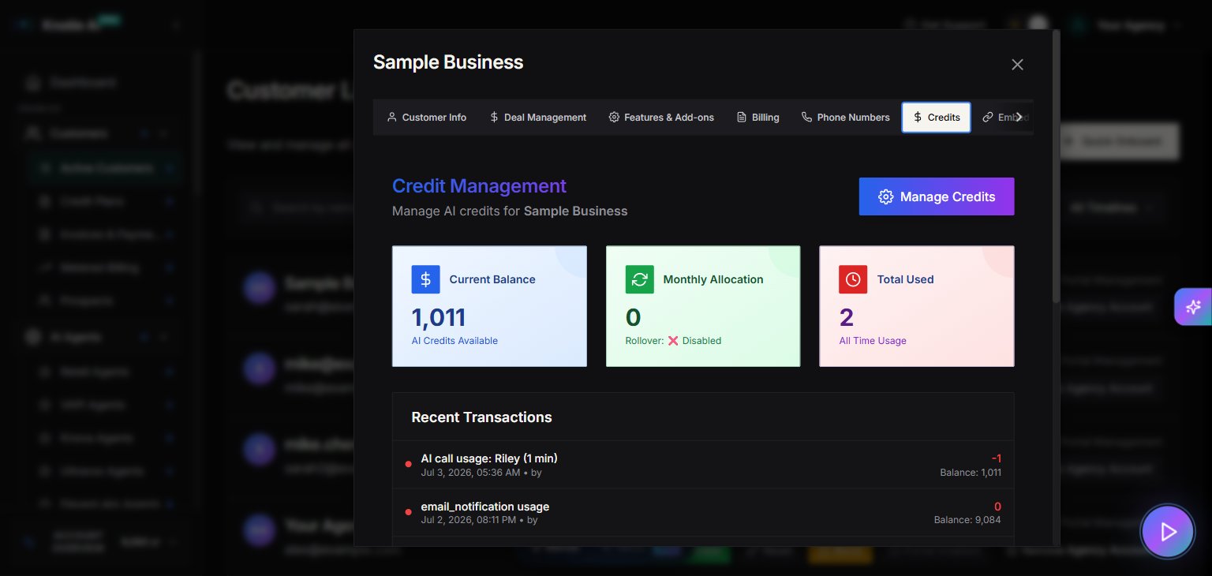Click the '1,011' current balance value

coord(439,317)
